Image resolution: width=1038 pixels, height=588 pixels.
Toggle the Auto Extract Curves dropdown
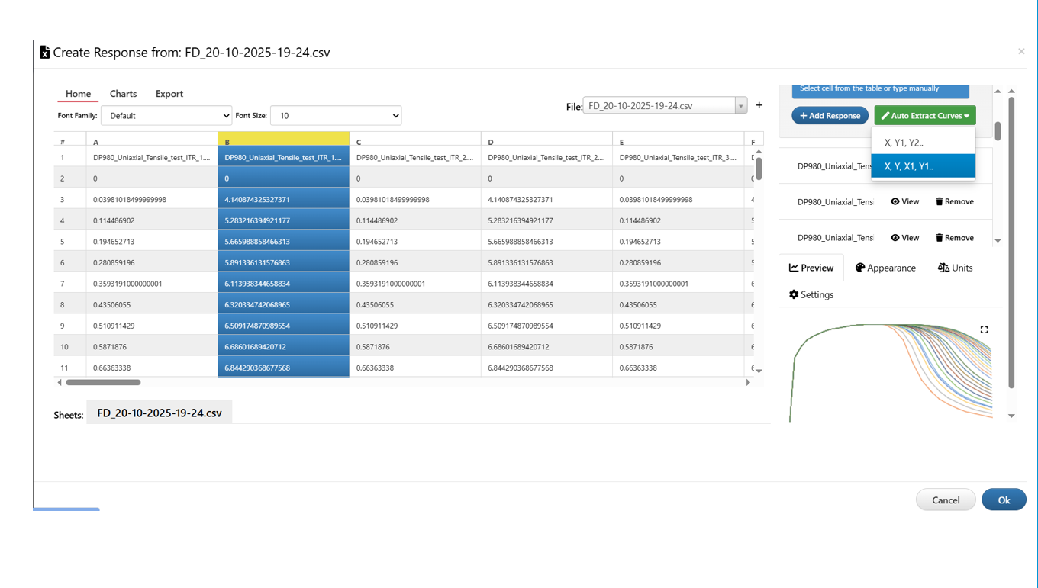(924, 116)
